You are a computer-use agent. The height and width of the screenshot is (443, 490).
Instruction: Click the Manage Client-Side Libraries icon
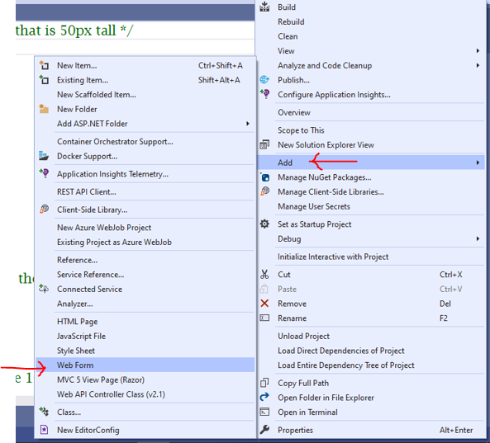coord(264,191)
